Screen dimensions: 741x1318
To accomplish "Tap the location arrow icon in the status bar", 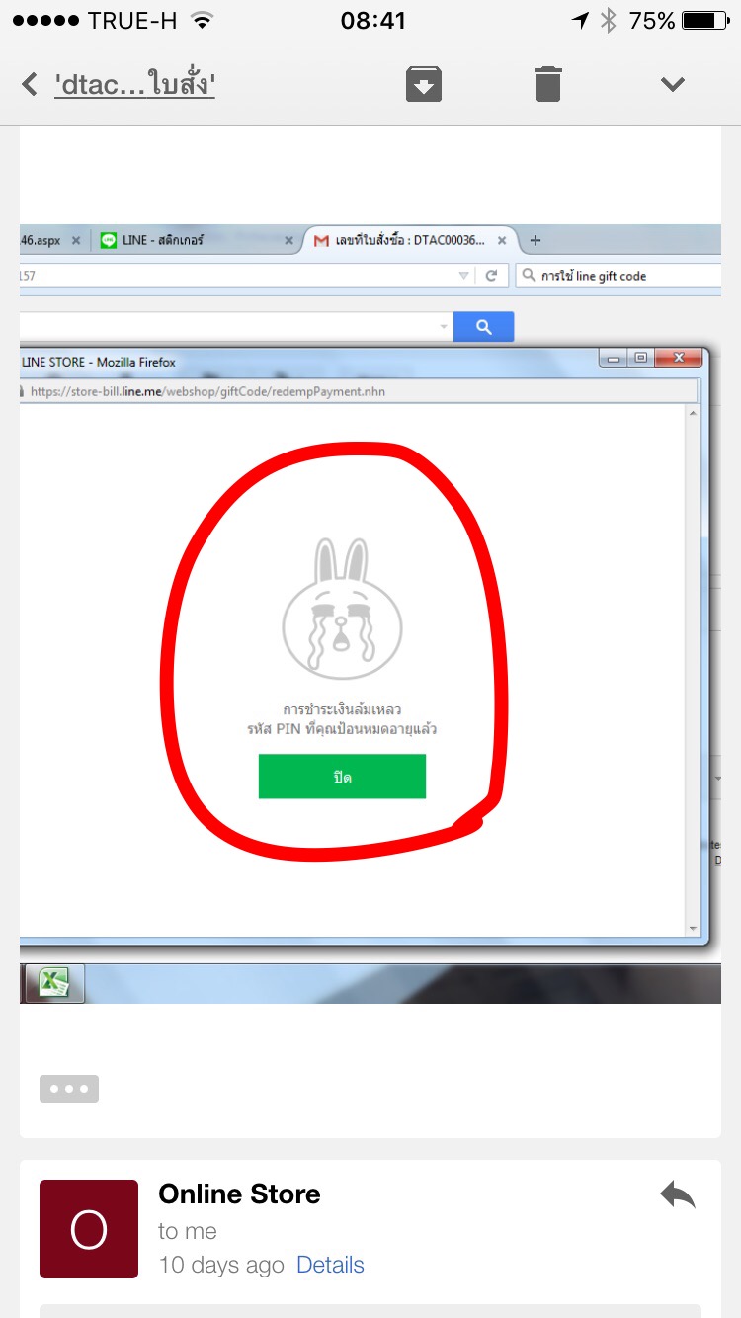I will tap(580, 21).
